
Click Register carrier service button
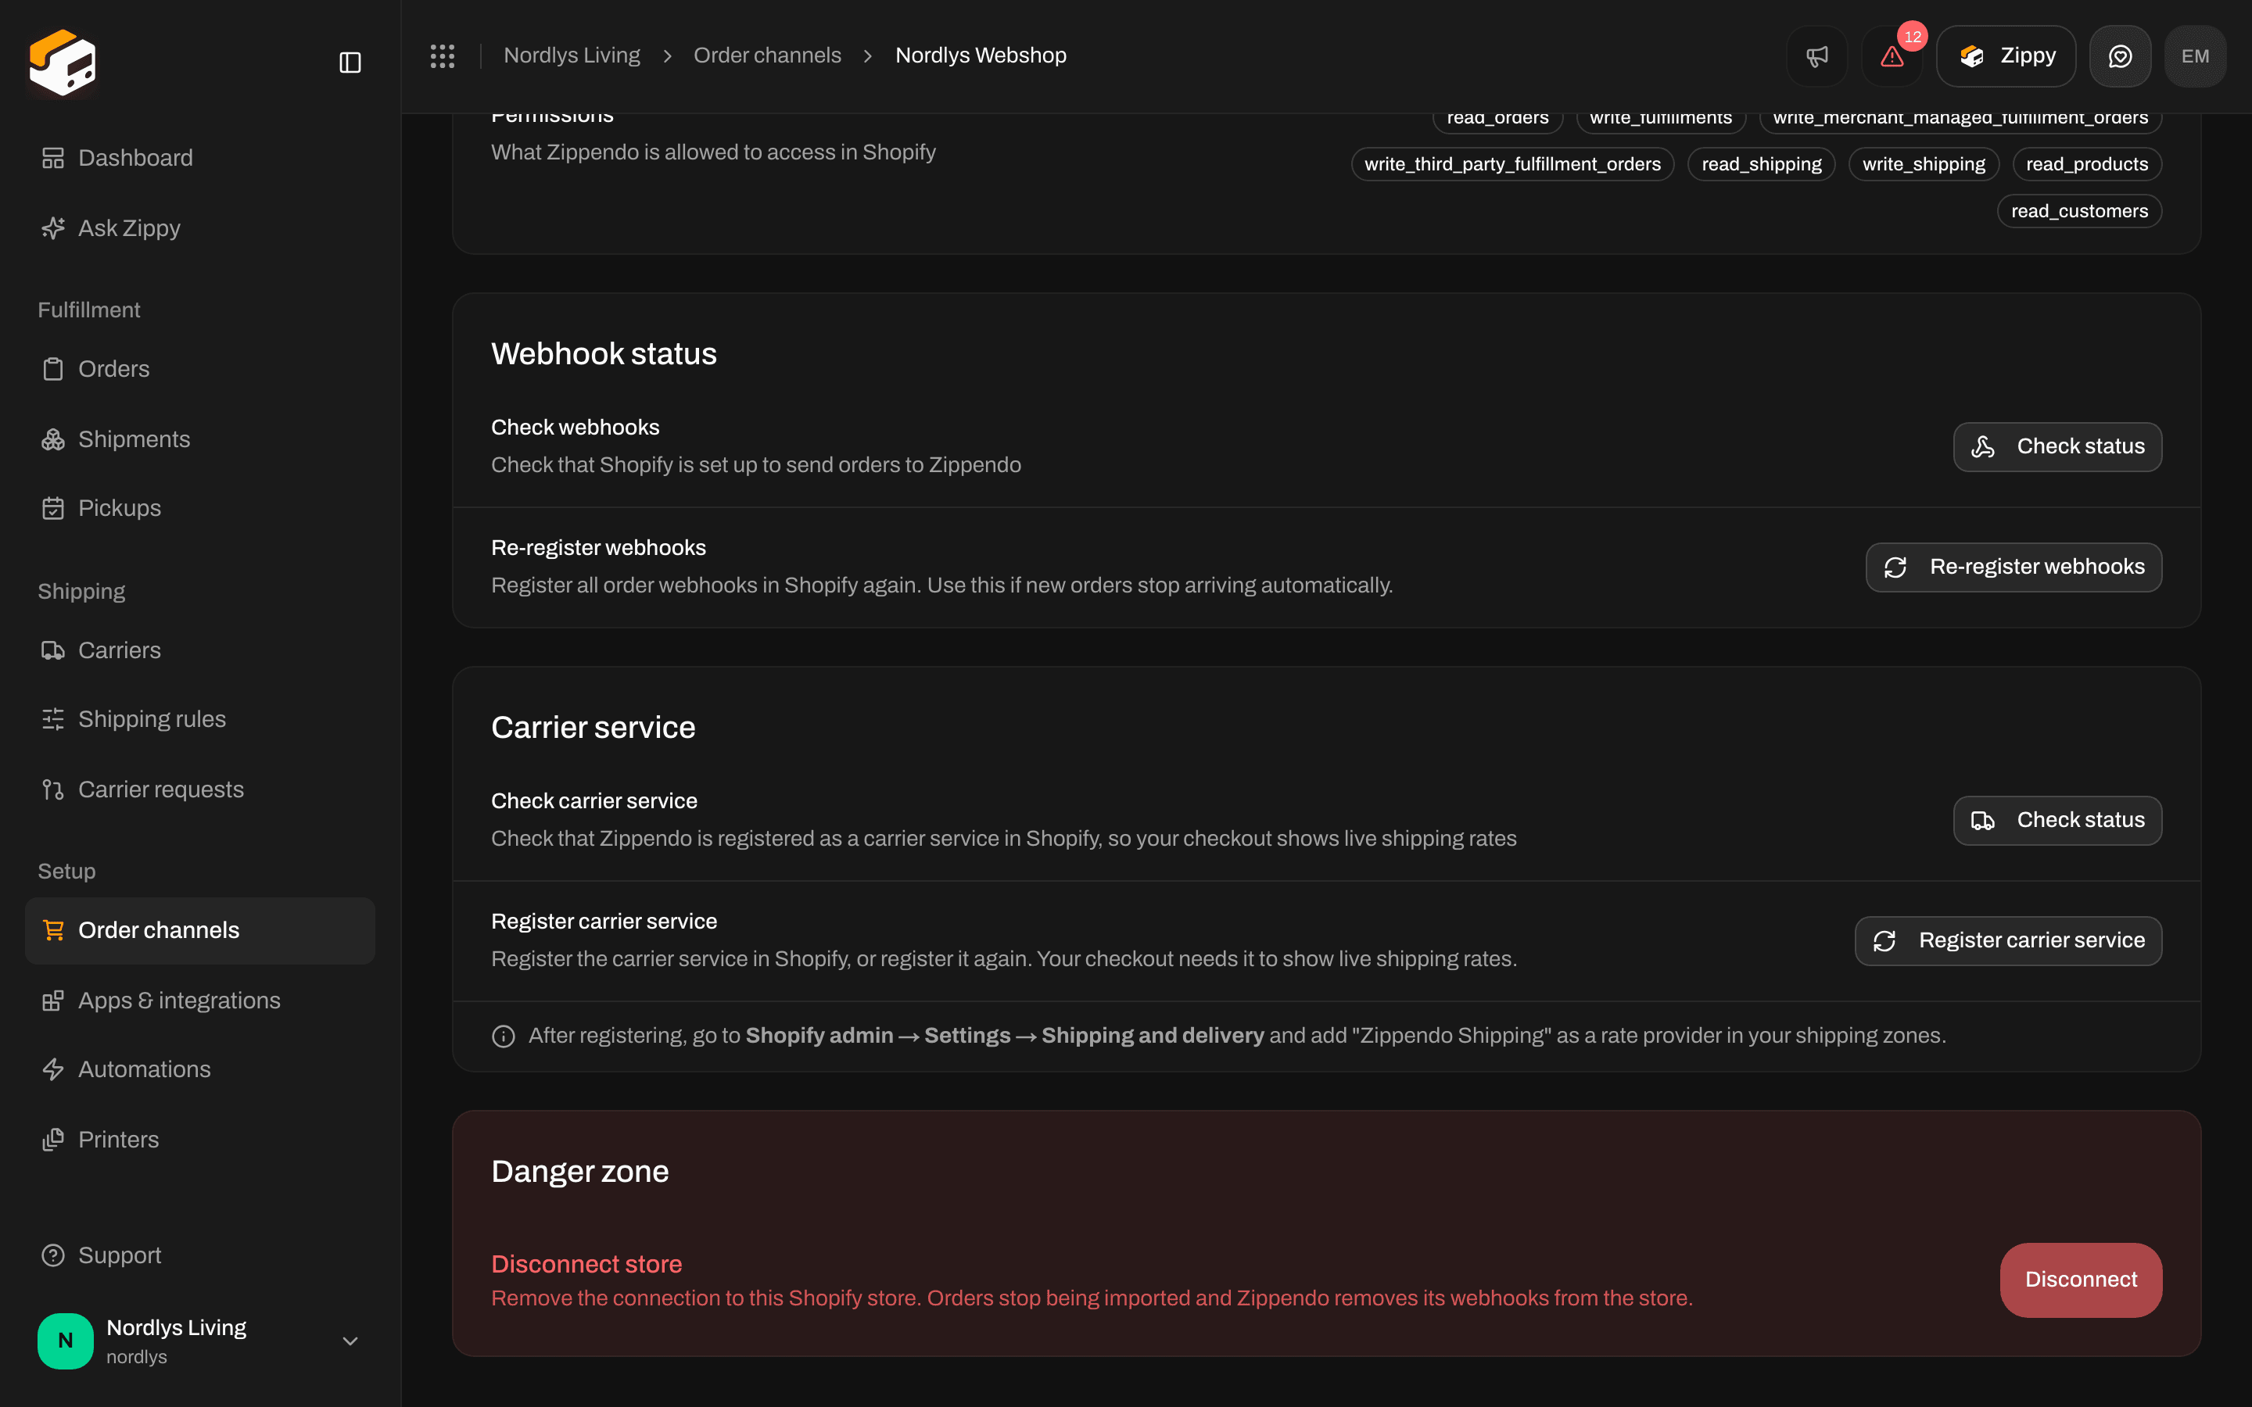pos(2007,941)
